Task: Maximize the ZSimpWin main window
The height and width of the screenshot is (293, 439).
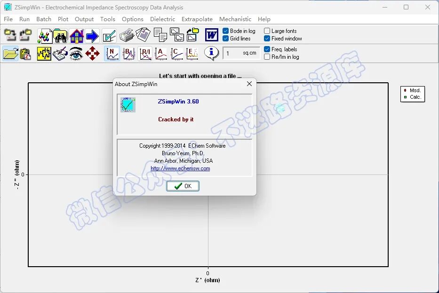Action: tap(406, 7)
